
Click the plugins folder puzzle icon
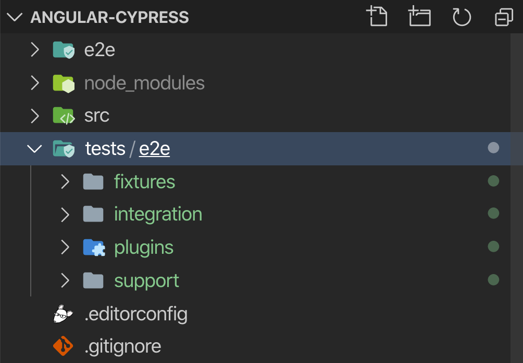click(x=93, y=248)
